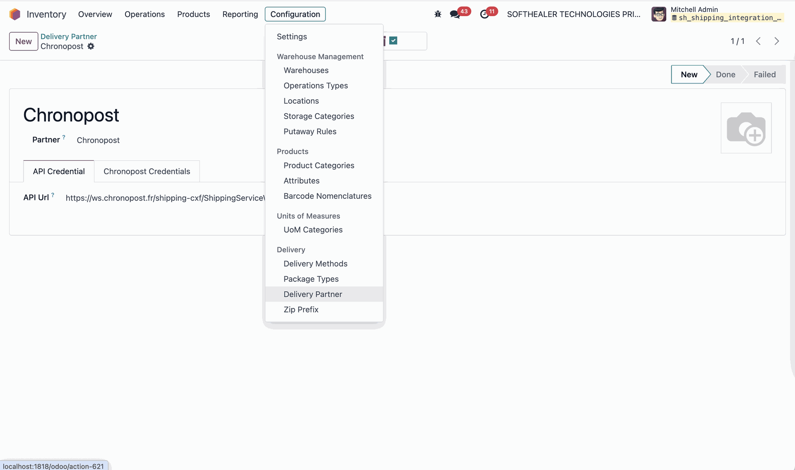795x470 pixels.
Task: Click the API Url field value
Action: tap(165, 198)
